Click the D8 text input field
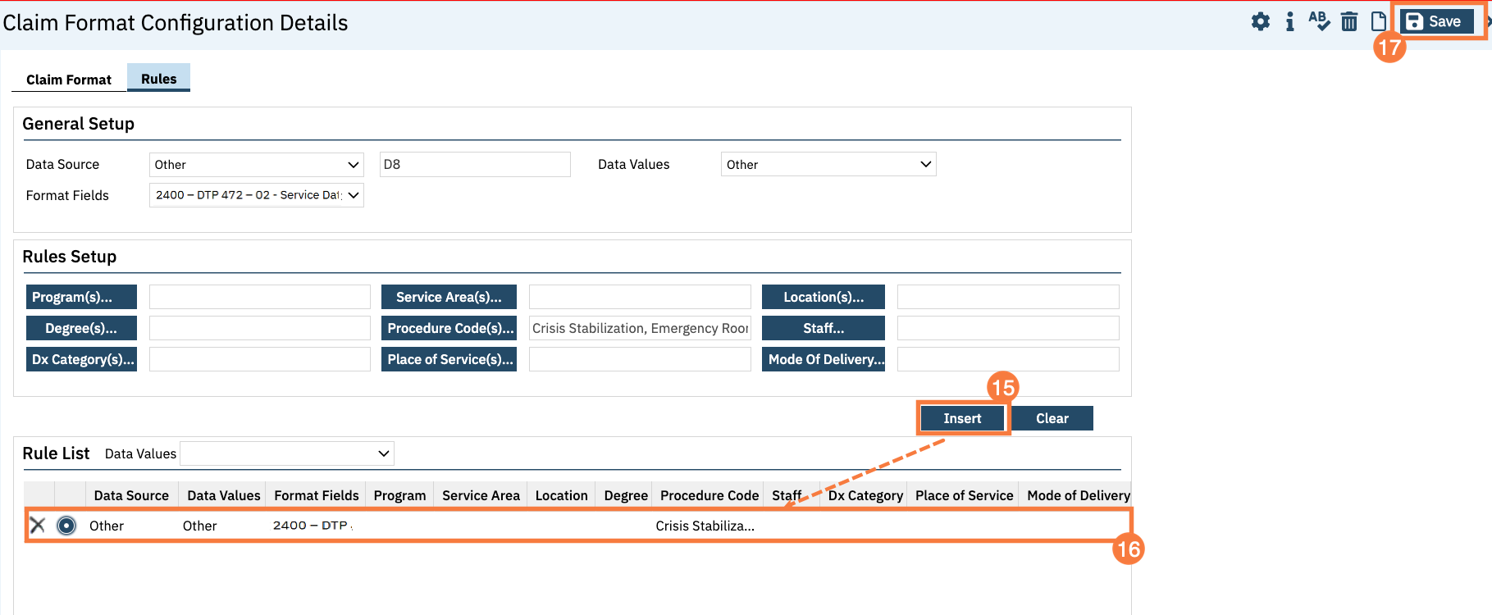 475,165
